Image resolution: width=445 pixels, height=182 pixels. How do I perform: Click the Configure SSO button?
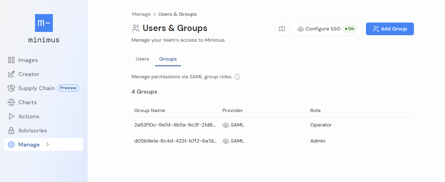(x=327, y=29)
